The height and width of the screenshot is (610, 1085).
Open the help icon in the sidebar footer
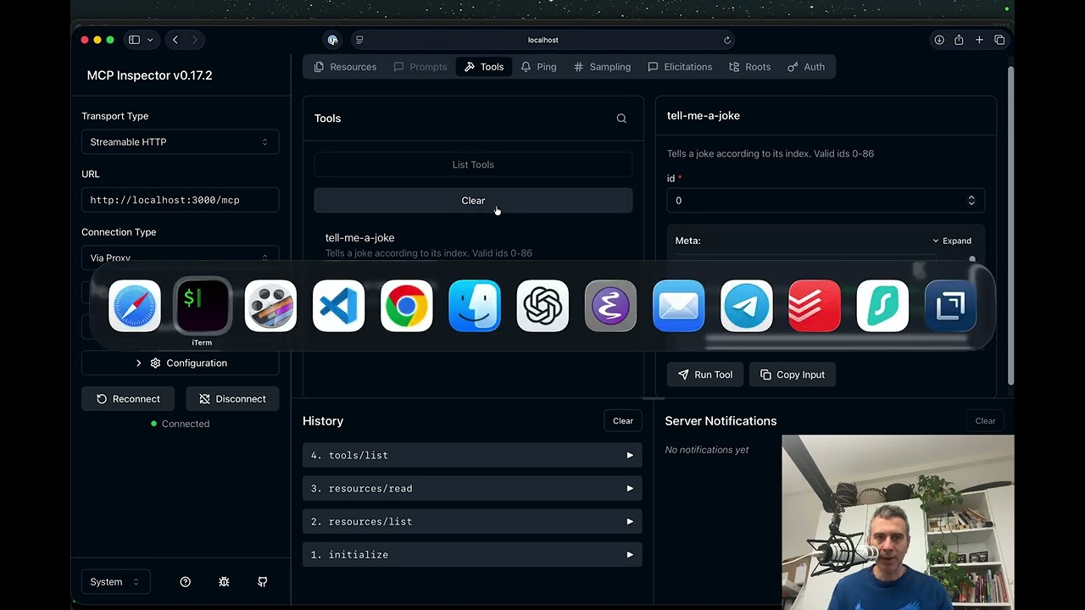click(186, 582)
